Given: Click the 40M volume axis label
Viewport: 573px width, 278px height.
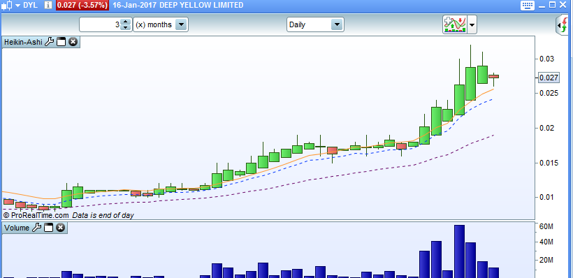Looking at the screenshot, I should pyautogui.click(x=546, y=242).
